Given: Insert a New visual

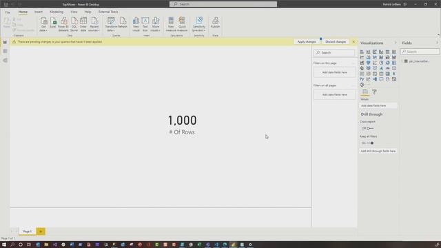Looking at the screenshot, I should point(136,25).
